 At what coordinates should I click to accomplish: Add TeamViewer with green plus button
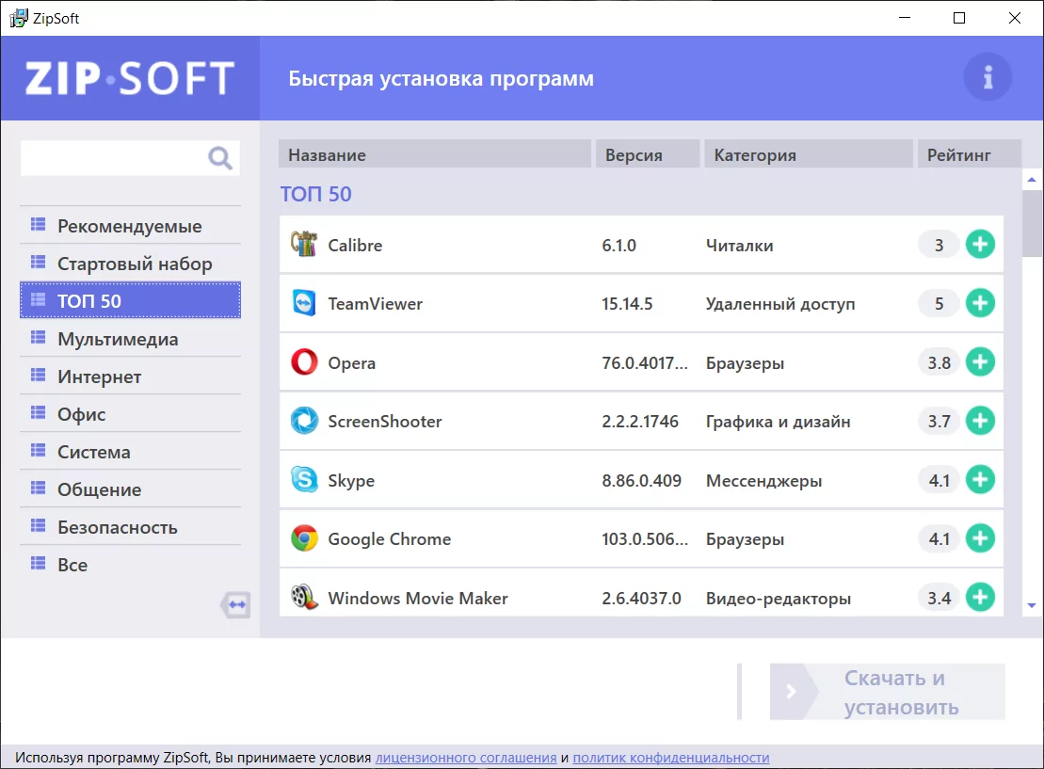980,303
